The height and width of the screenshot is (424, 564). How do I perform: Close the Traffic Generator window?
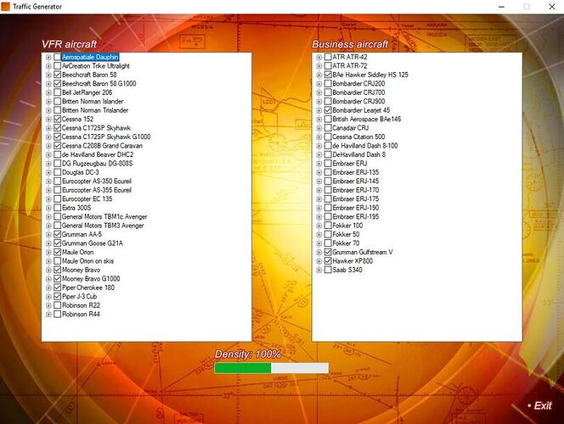(x=552, y=7)
